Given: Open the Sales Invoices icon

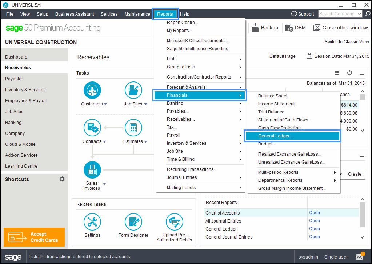Looking at the screenshot, I should (92, 170).
